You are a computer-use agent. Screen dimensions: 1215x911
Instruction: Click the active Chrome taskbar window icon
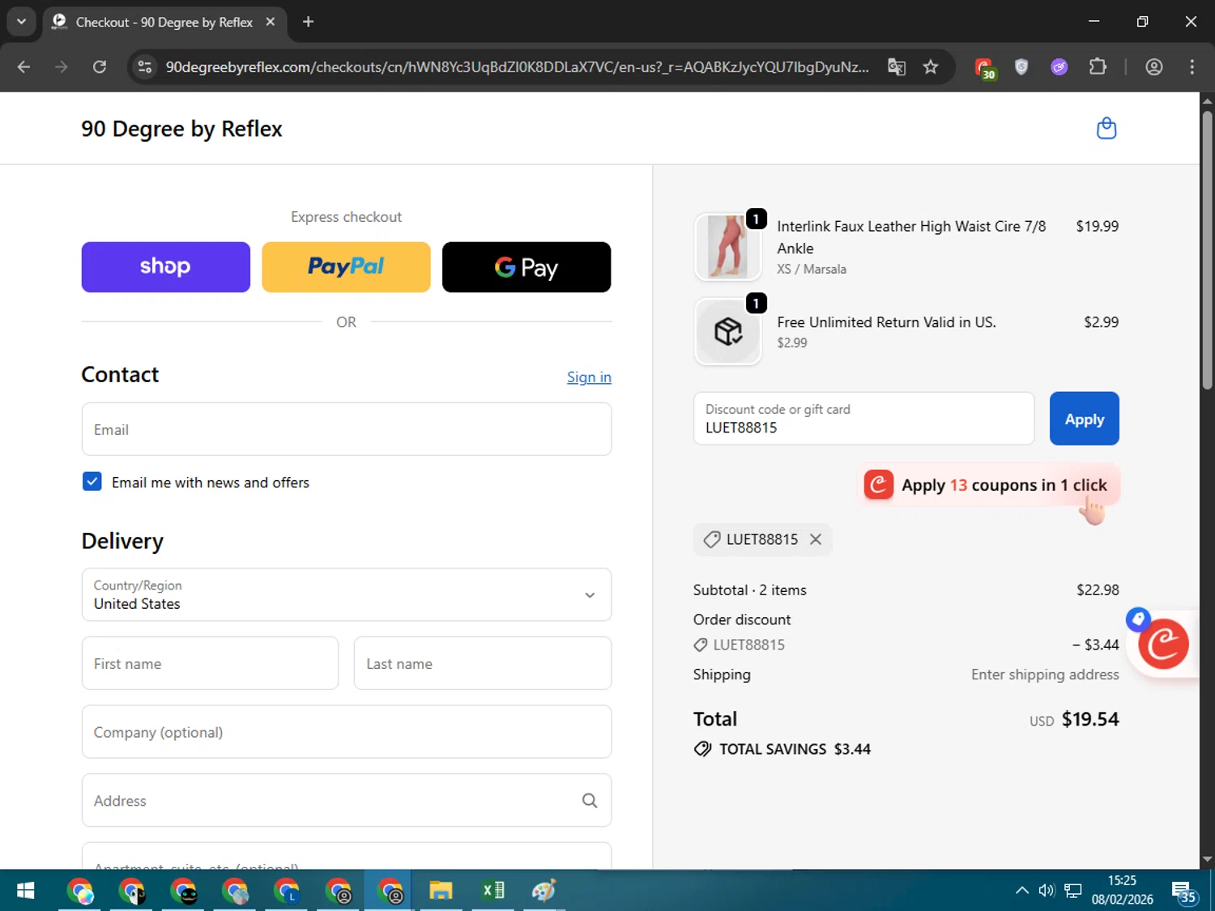pos(390,891)
